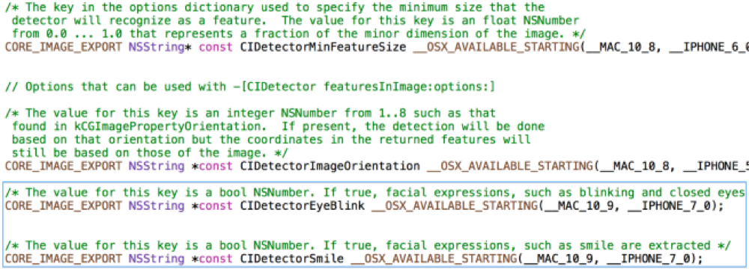
Task: Click the first CORE_IMAGE_EXPORT macro
Action: (64, 47)
